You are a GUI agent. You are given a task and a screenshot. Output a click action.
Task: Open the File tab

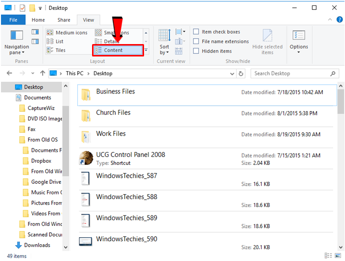point(13,20)
